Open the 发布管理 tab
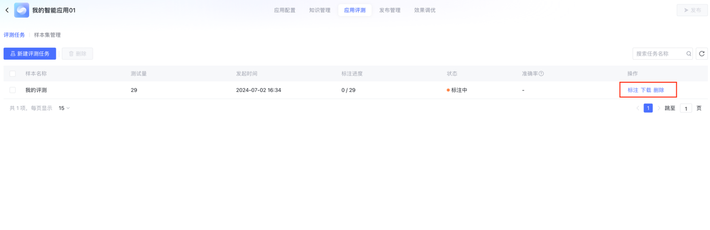The height and width of the screenshot is (230, 710). [390, 10]
